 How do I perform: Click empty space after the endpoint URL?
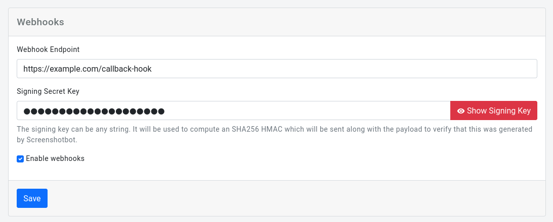344,69
